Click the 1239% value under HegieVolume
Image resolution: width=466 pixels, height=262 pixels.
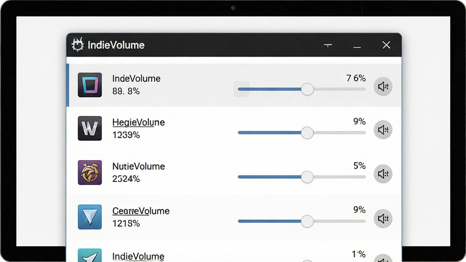point(126,135)
